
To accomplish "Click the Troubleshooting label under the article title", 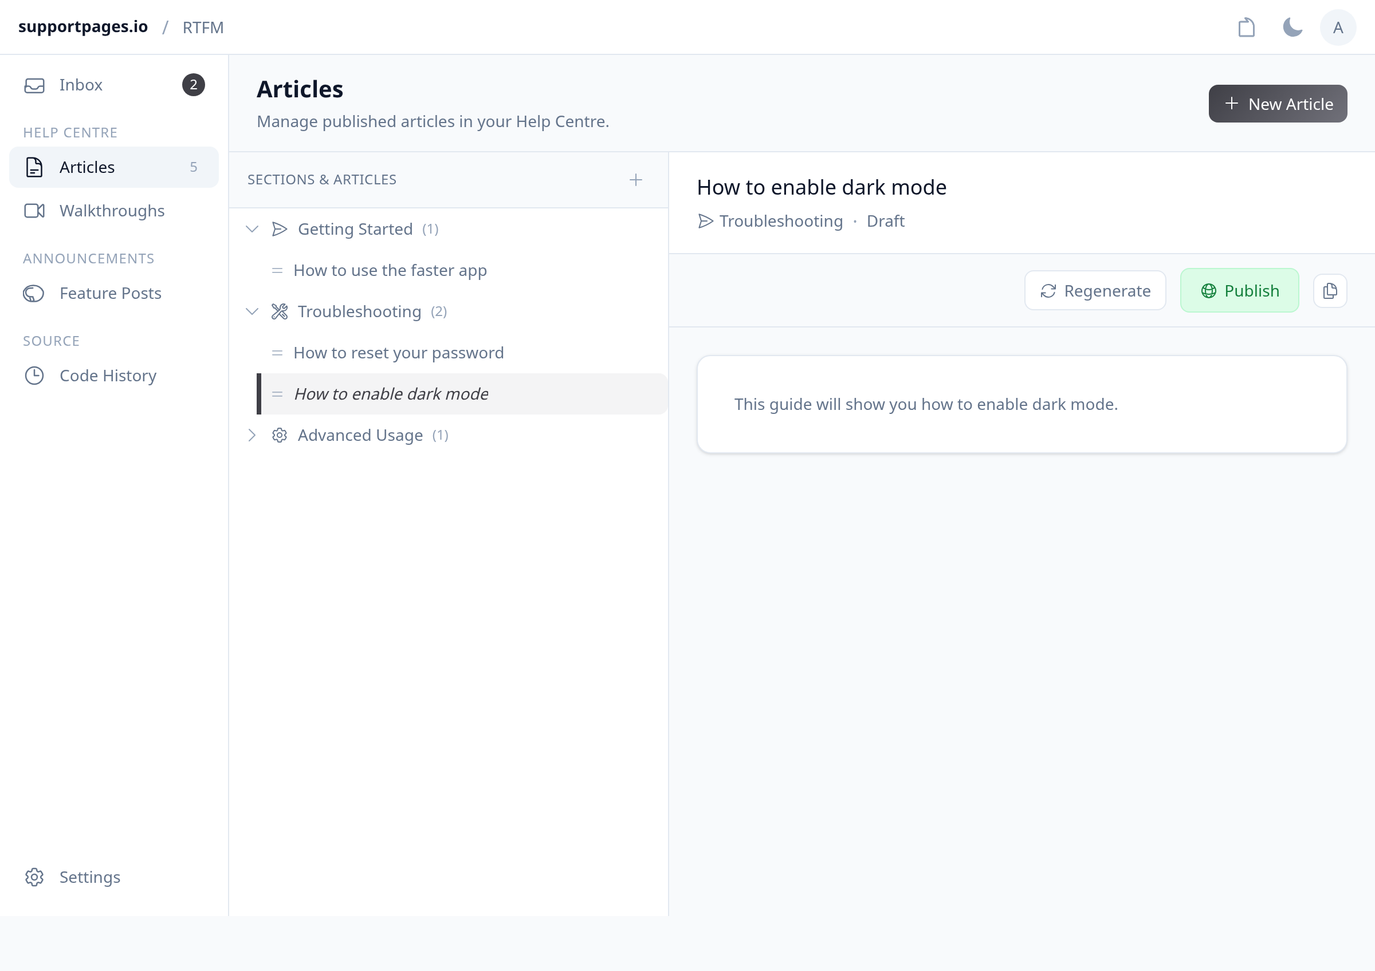I will pyautogui.click(x=781, y=222).
